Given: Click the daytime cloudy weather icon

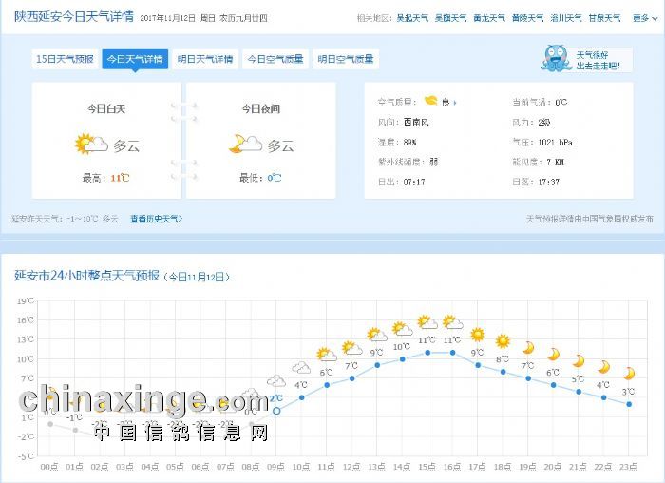Looking at the screenshot, I should pos(91,145).
